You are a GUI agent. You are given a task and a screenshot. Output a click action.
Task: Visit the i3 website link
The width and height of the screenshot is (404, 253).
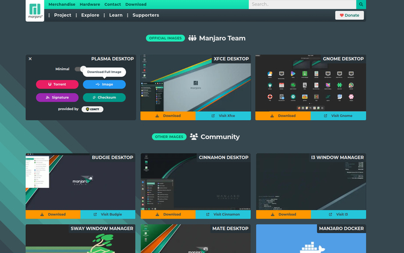[x=338, y=214]
